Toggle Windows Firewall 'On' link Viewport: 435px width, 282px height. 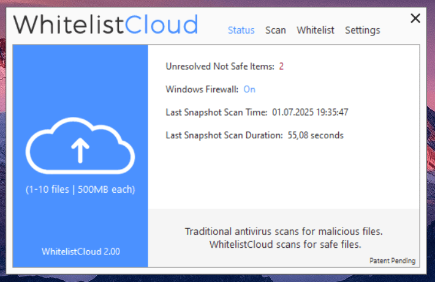click(x=249, y=89)
